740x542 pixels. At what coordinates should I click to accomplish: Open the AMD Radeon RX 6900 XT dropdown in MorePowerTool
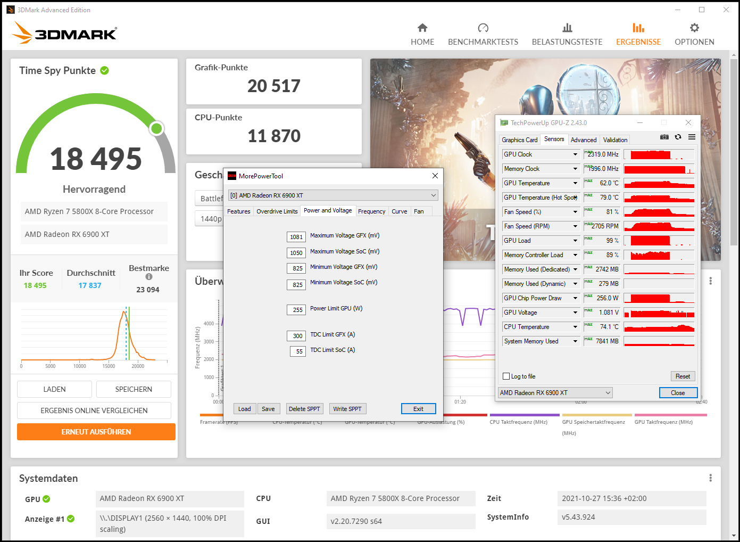coord(333,195)
